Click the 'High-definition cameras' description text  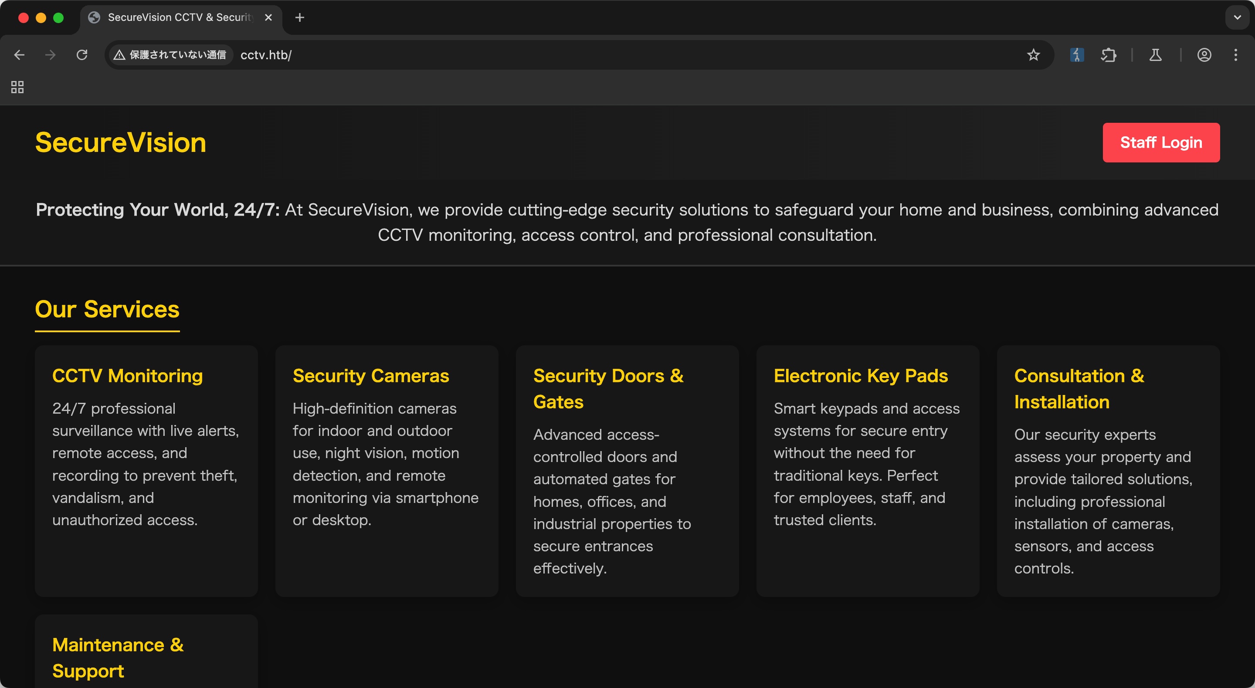385,464
